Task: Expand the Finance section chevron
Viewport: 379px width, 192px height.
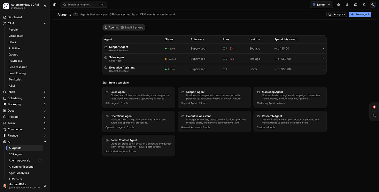Action: click(45, 136)
